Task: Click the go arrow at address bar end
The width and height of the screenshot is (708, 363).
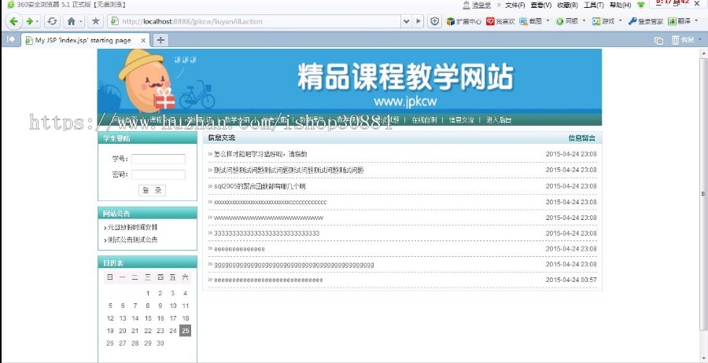Action: (418, 21)
